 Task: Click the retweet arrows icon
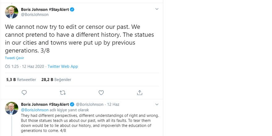tap(62, 92)
